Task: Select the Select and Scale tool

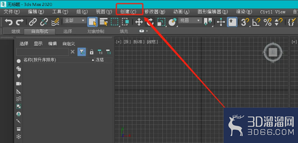Action: [161, 22]
